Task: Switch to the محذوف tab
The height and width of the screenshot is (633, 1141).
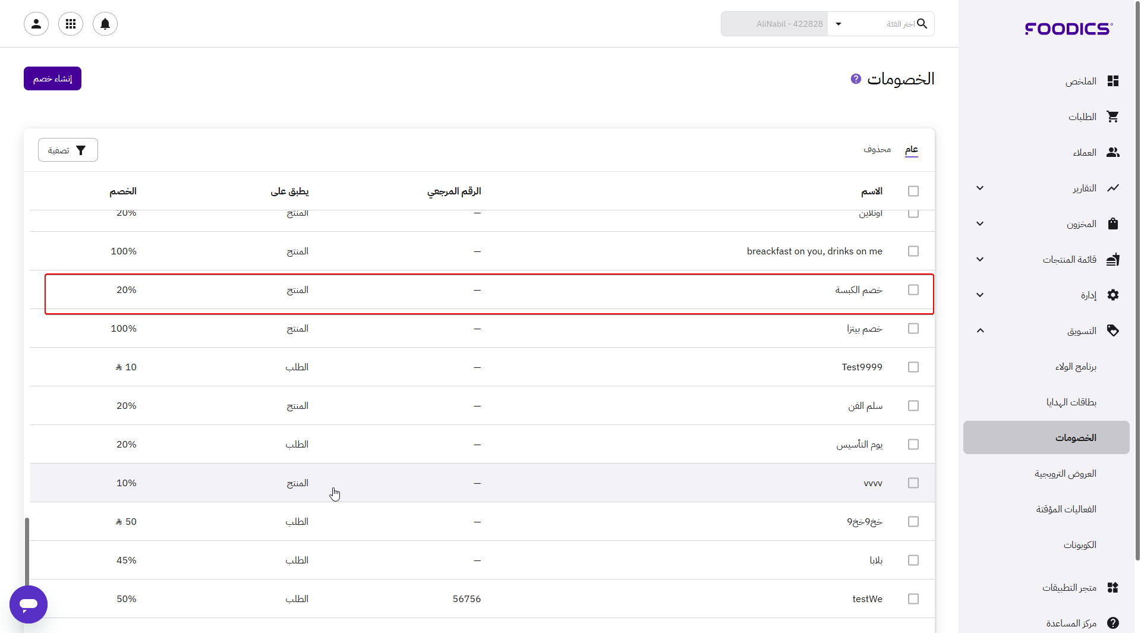Action: (x=877, y=149)
